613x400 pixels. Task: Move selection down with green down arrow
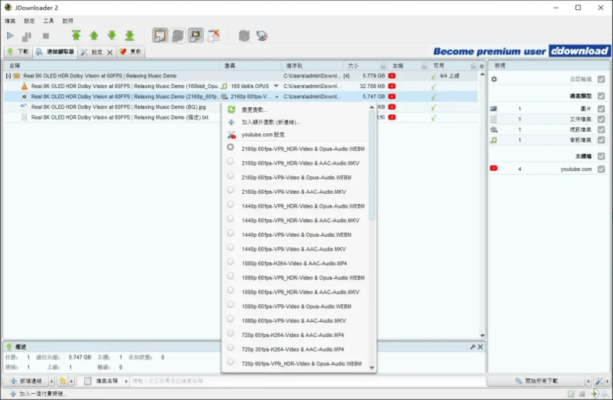[112, 35]
